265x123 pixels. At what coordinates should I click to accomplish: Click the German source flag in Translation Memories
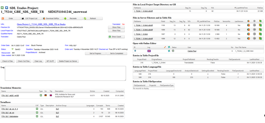coord(46,95)
